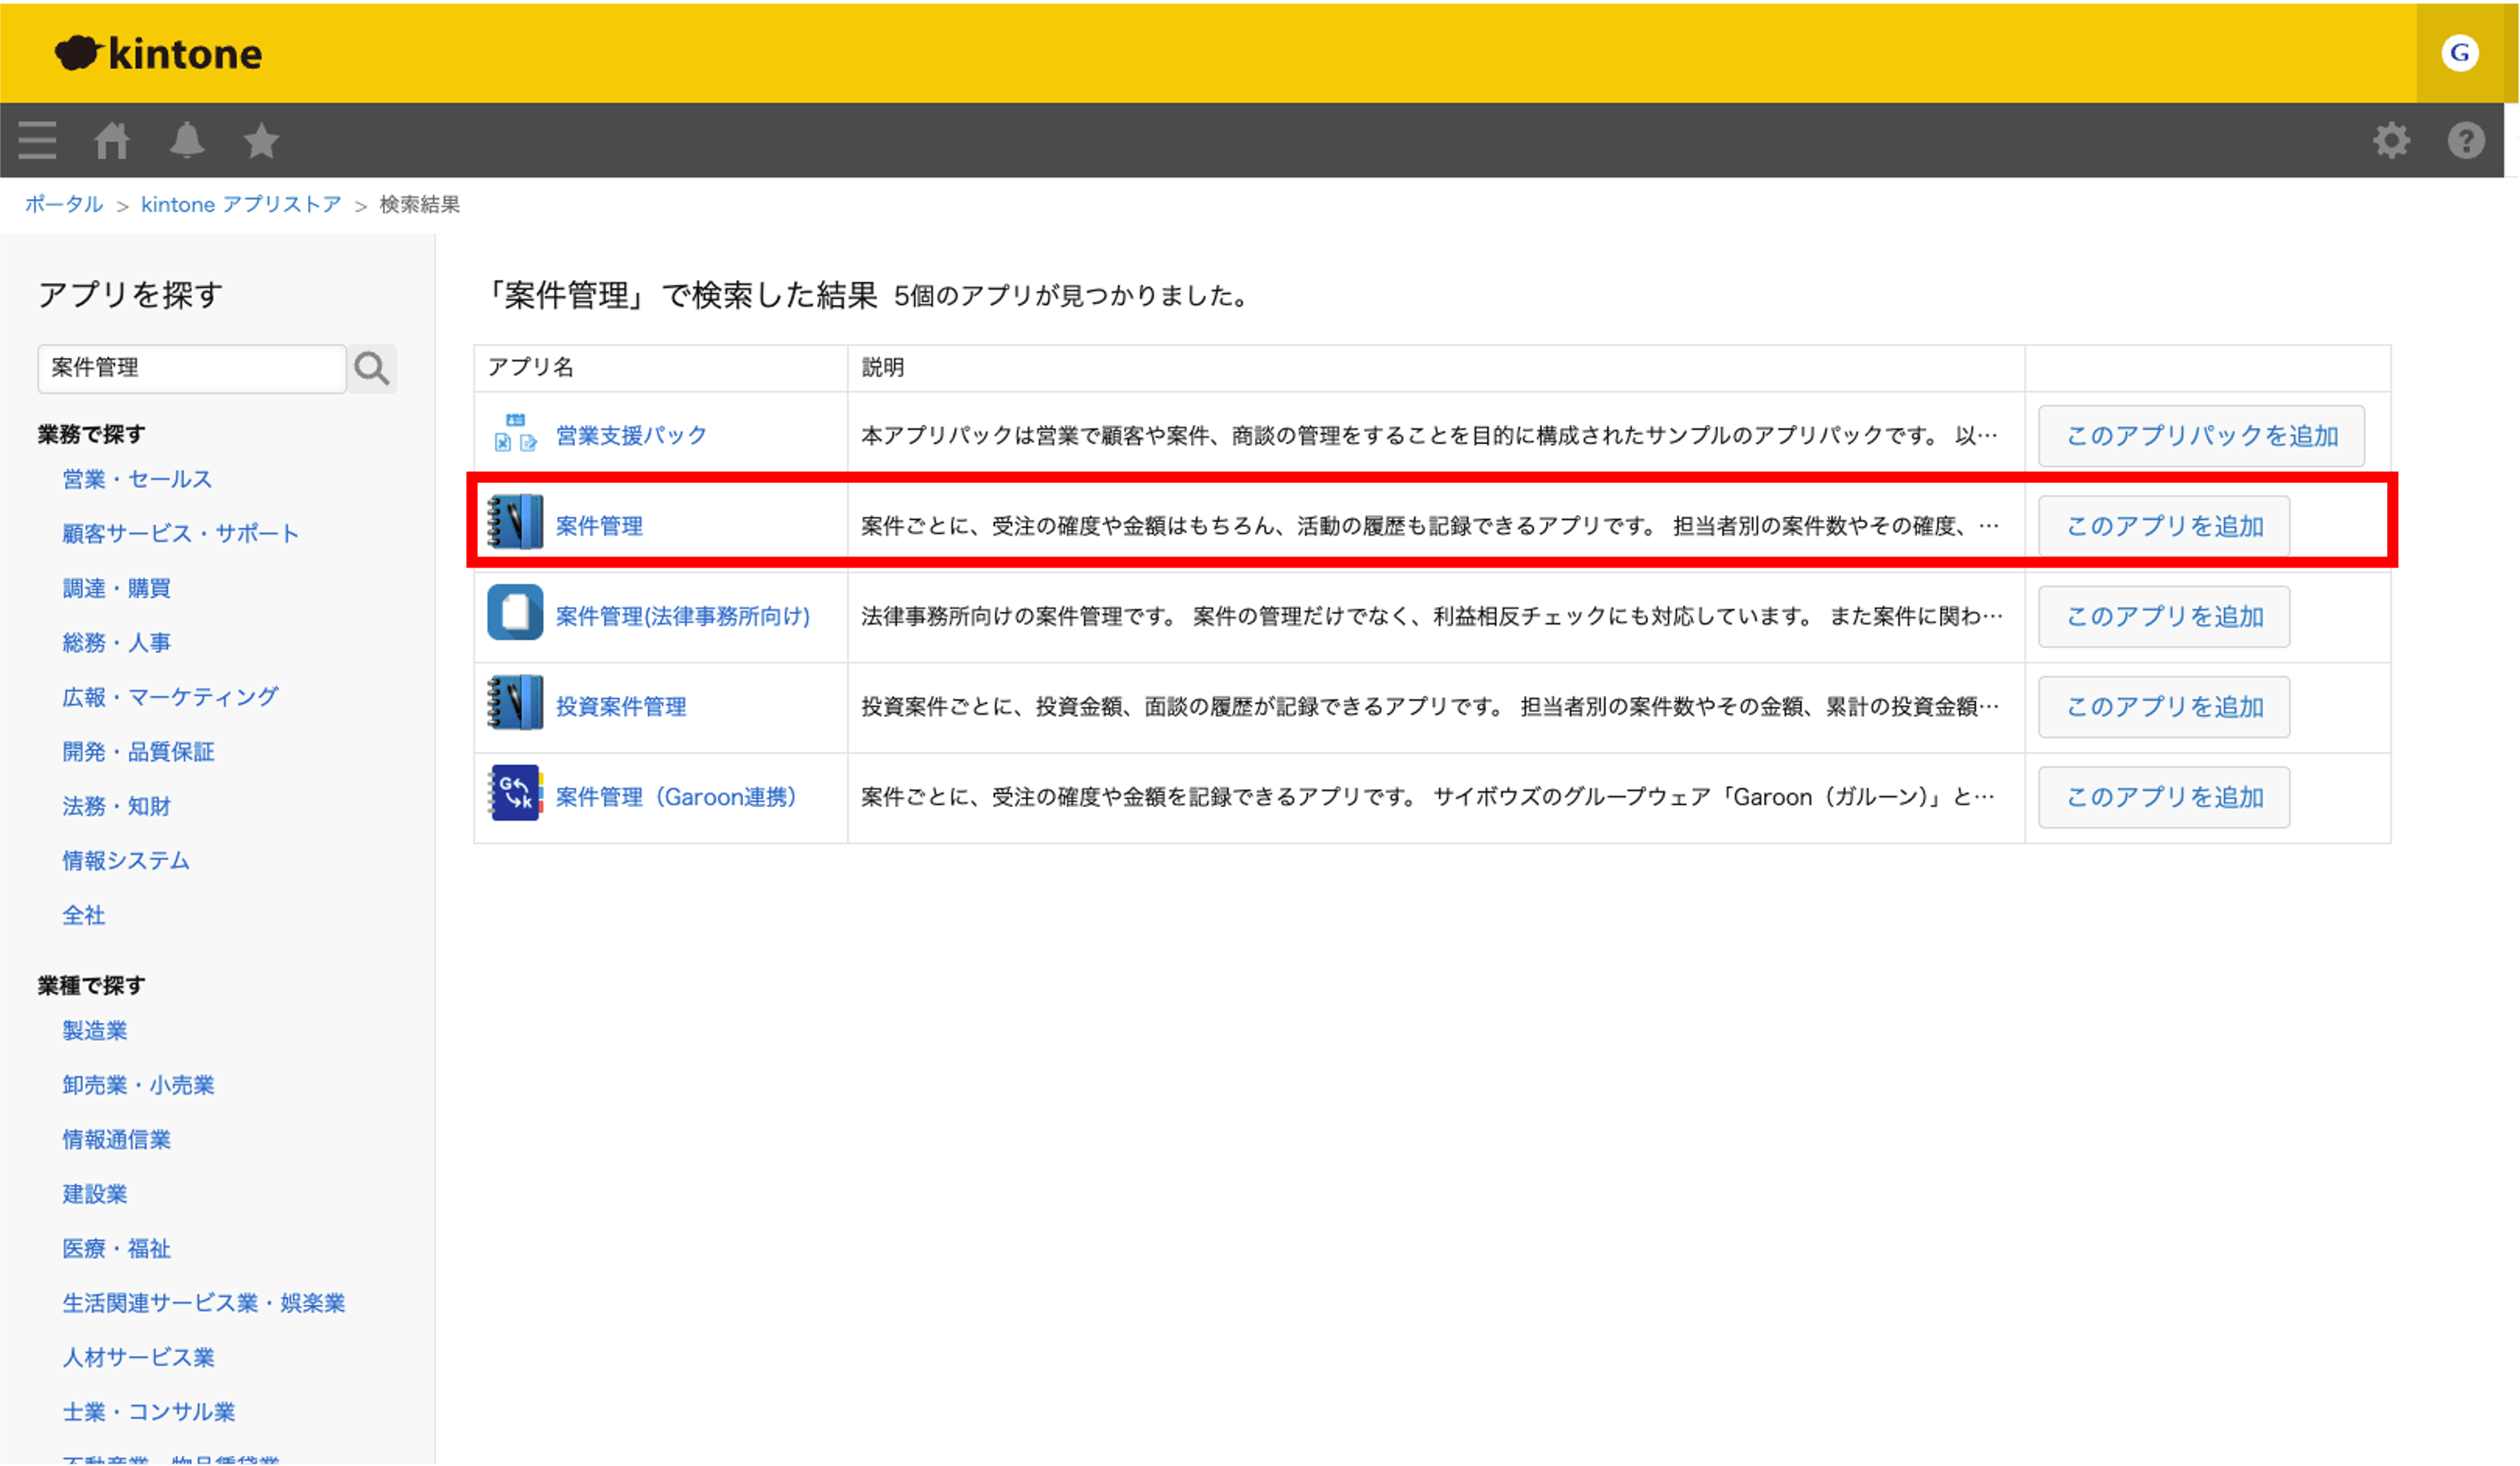Select 人材サービス業 industry
Viewport: 2520px width, 1466px height.
pyautogui.click(x=138, y=1357)
